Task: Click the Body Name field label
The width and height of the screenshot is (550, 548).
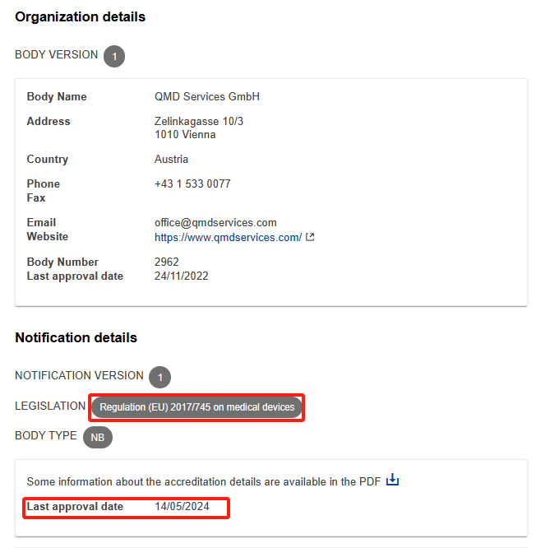Action: (x=57, y=96)
